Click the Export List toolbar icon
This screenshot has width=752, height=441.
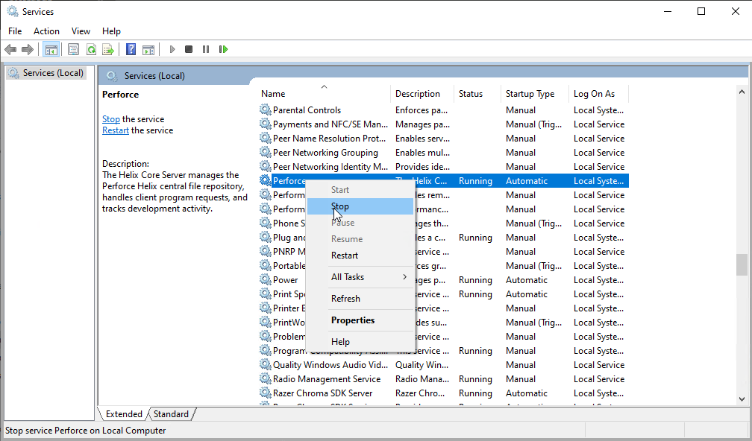pyautogui.click(x=109, y=49)
